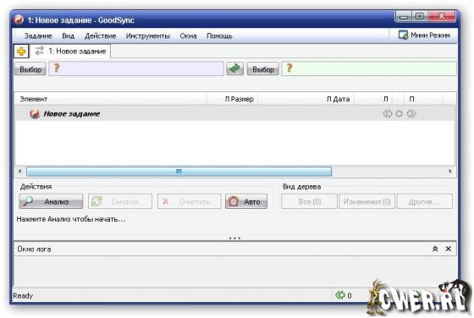Open the Другие tree view options

424,201
